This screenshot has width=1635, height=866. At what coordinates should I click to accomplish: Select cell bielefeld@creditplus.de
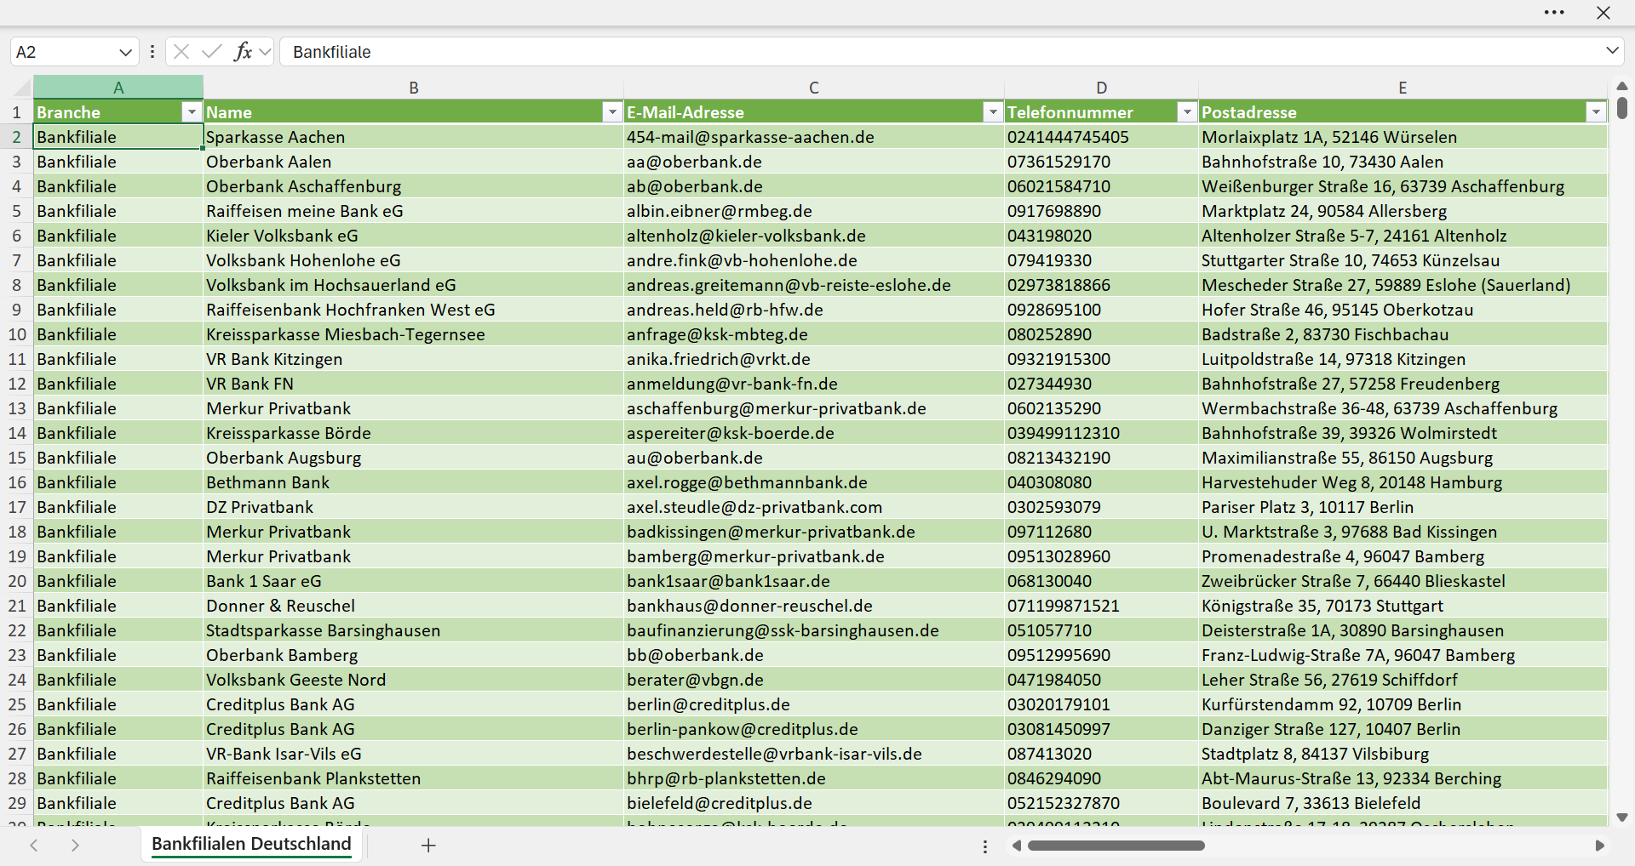tap(814, 803)
